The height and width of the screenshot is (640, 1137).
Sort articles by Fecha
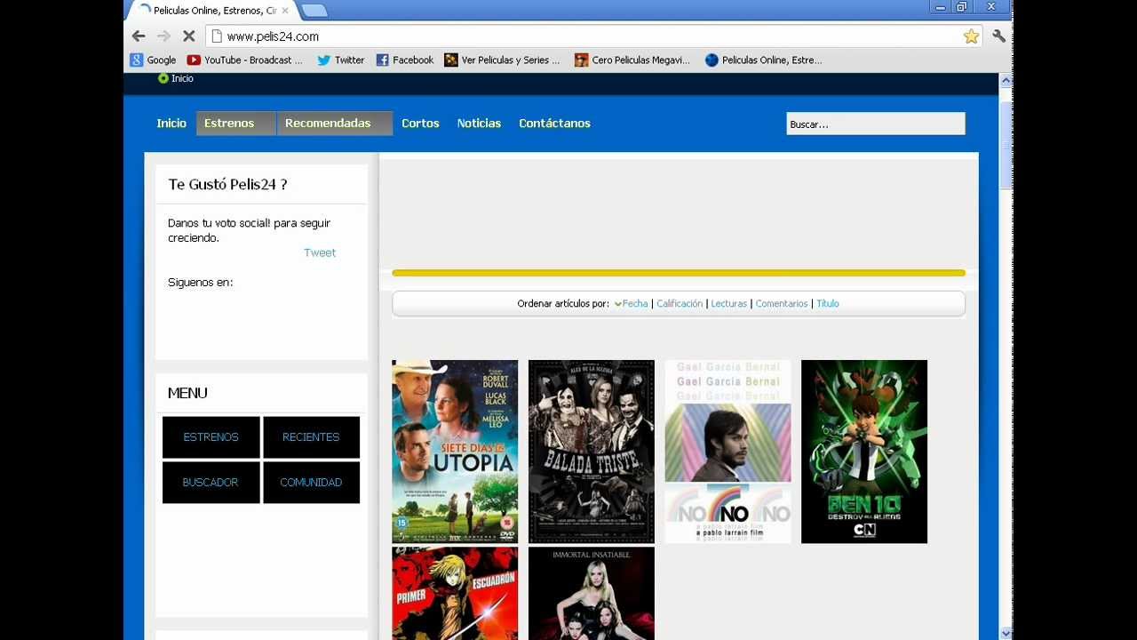click(x=634, y=304)
